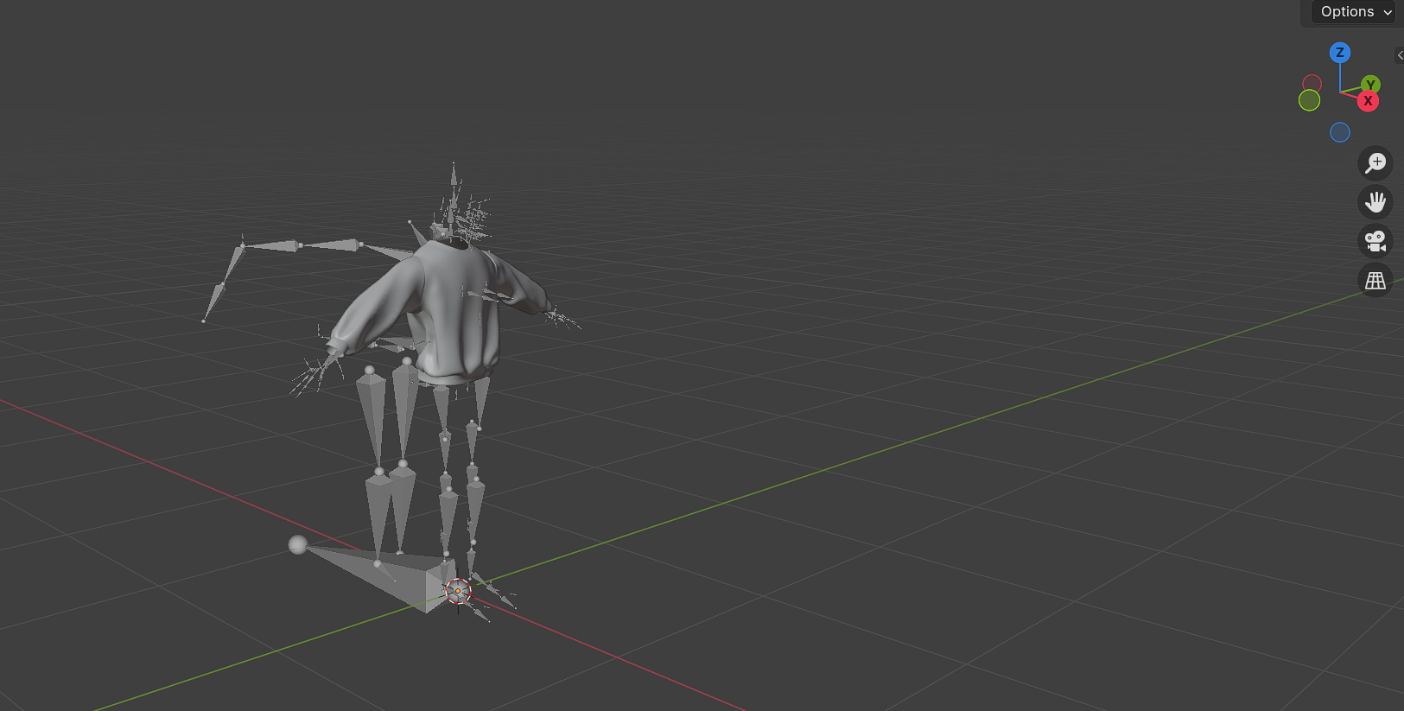Image resolution: width=1404 pixels, height=711 pixels.
Task: Click the green Y axis gizmo
Action: 1370,84
